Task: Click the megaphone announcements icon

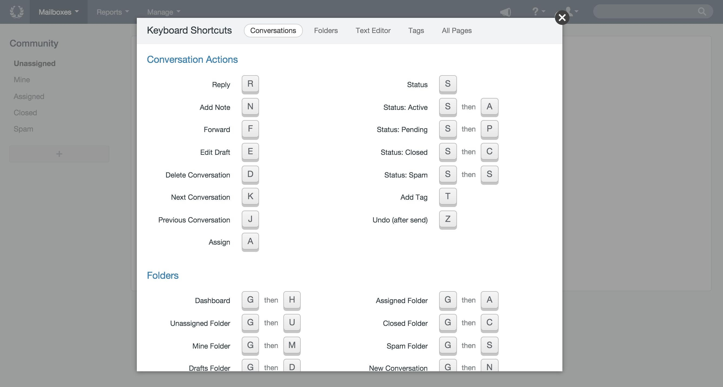Action: [x=506, y=12]
